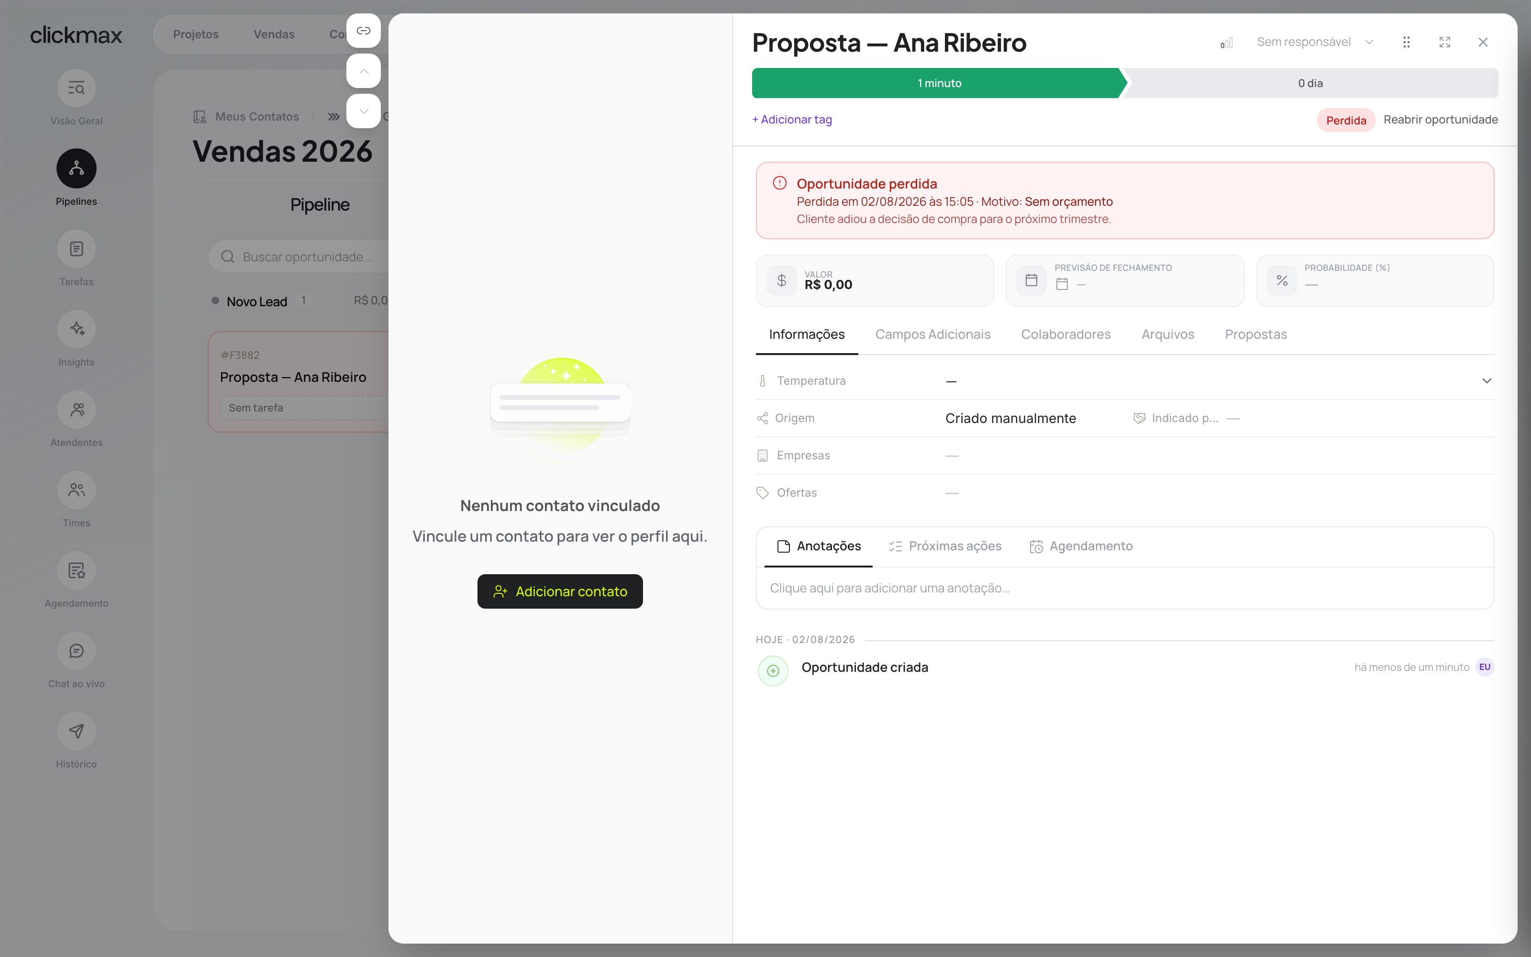This screenshot has height=957, width=1531.
Task: Select the Agendamento tab in notes area
Action: 1081,546
